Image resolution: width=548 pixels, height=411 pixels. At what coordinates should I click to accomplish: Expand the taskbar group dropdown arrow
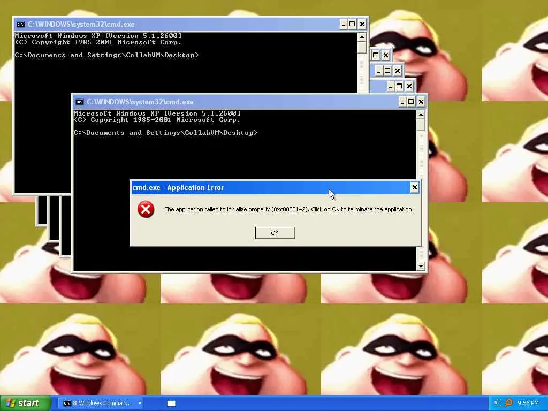pos(140,404)
